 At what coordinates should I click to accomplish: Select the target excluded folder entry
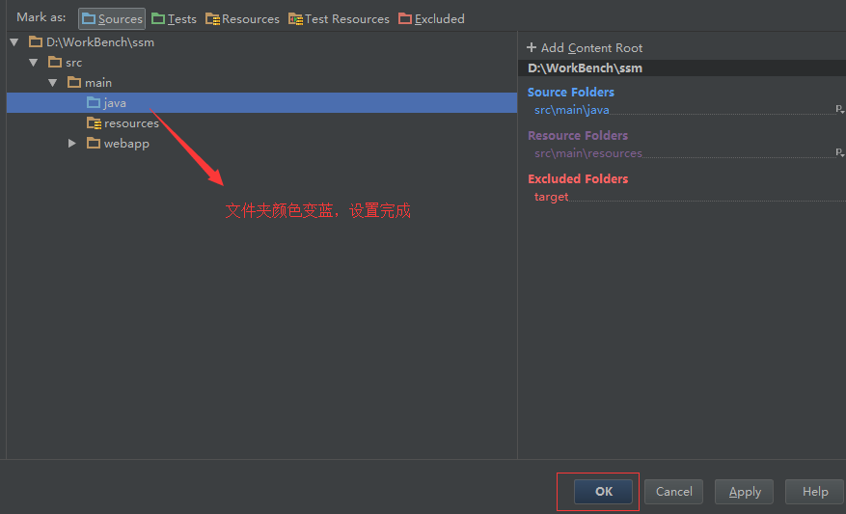point(552,197)
